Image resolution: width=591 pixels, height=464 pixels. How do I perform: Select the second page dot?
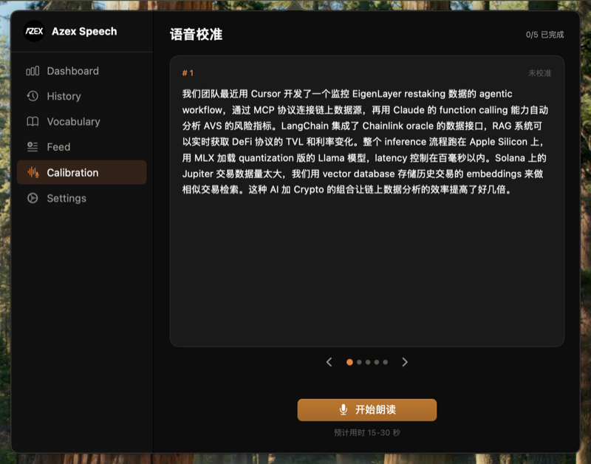pyautogui.click(x=359, y=362)
